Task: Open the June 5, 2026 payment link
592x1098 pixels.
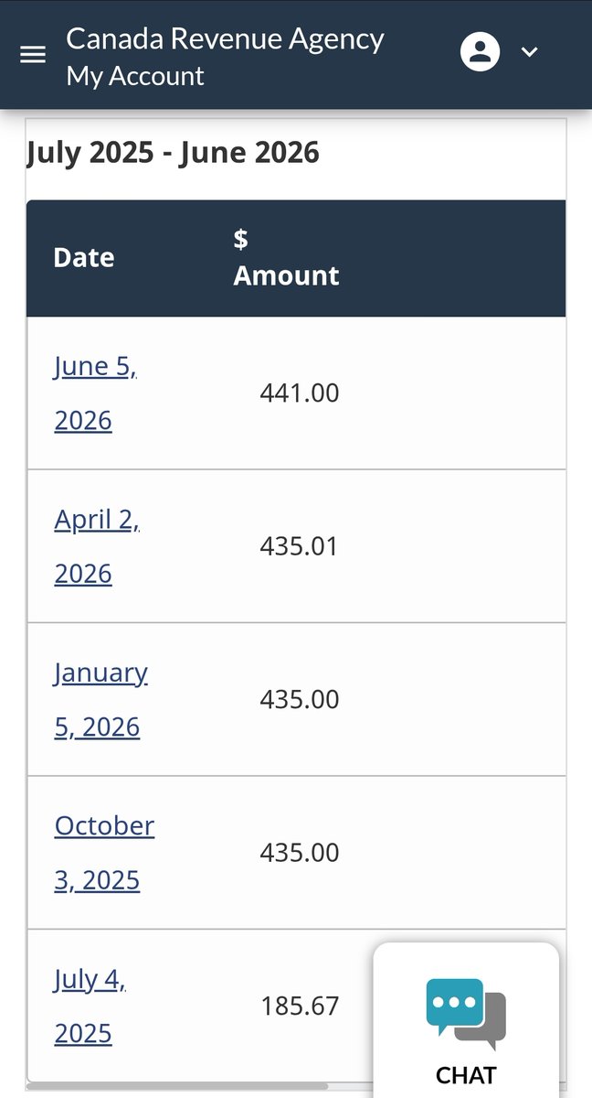Action: click(96, 393)
